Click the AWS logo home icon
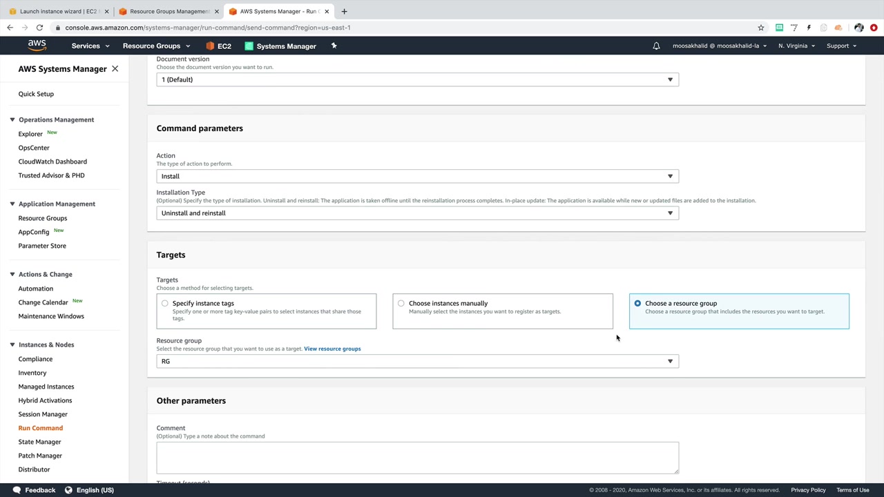The height and width of the screenshot is (497, 884). tap(37, 46)
